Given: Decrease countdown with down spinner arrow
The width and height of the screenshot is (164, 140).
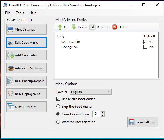Looking at the screenshot, I should [103, 115].
